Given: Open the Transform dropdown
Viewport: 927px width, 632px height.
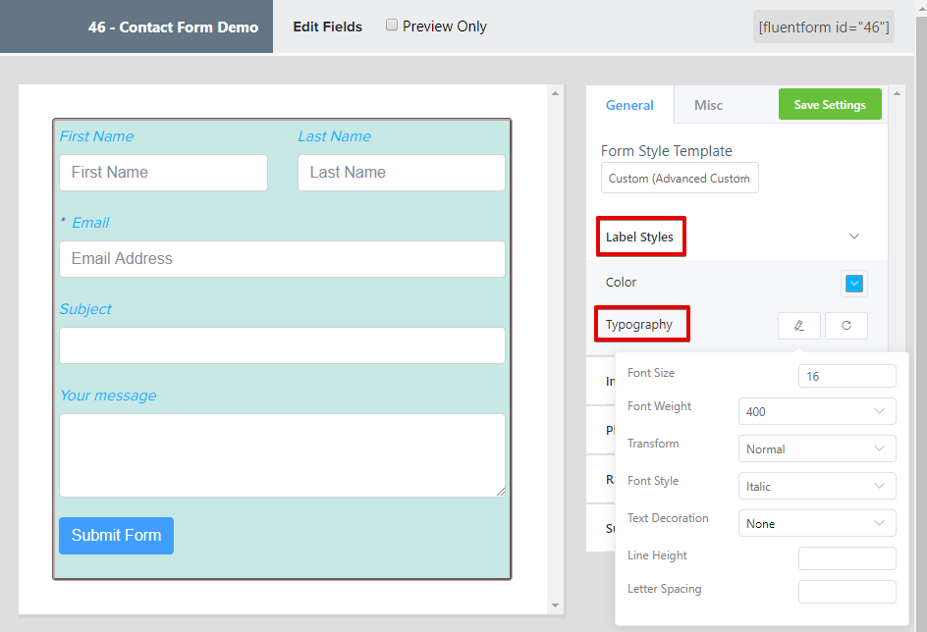Looking at the screenshot, I should pyautogui.click(x=817, y=448).
